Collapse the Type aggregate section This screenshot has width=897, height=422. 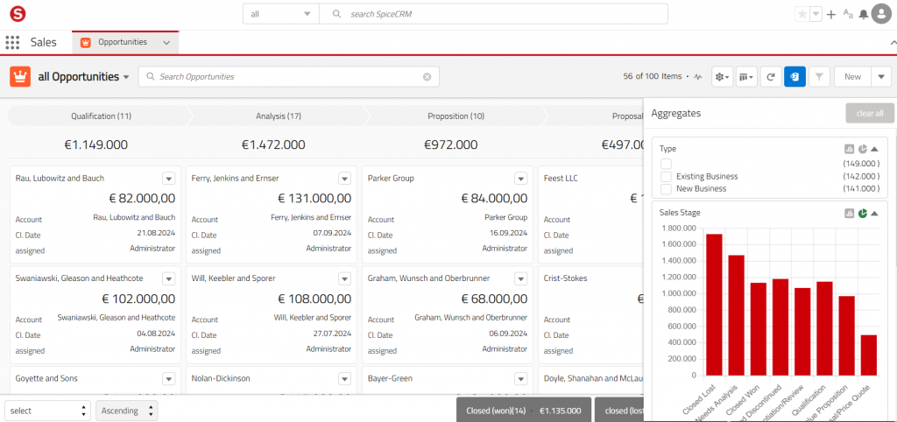click(874, 149)
